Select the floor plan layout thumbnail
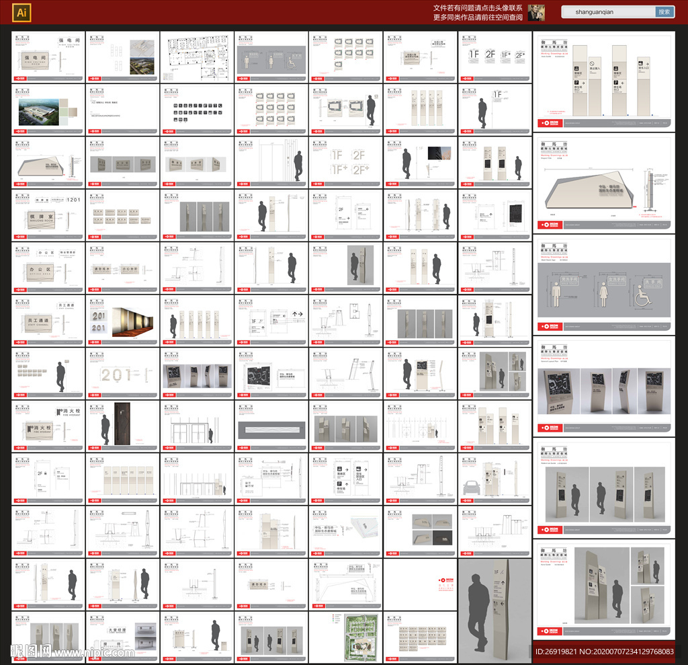The image size is (688, 665). click(196, 56)
